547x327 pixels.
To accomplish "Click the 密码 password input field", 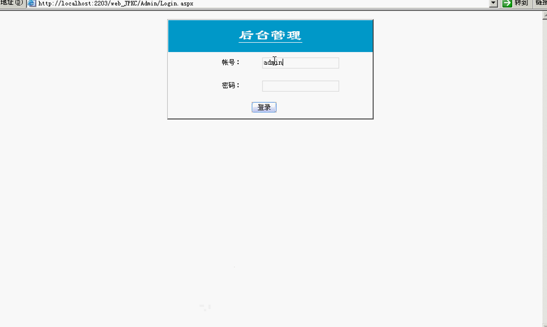I will (300, 86).
